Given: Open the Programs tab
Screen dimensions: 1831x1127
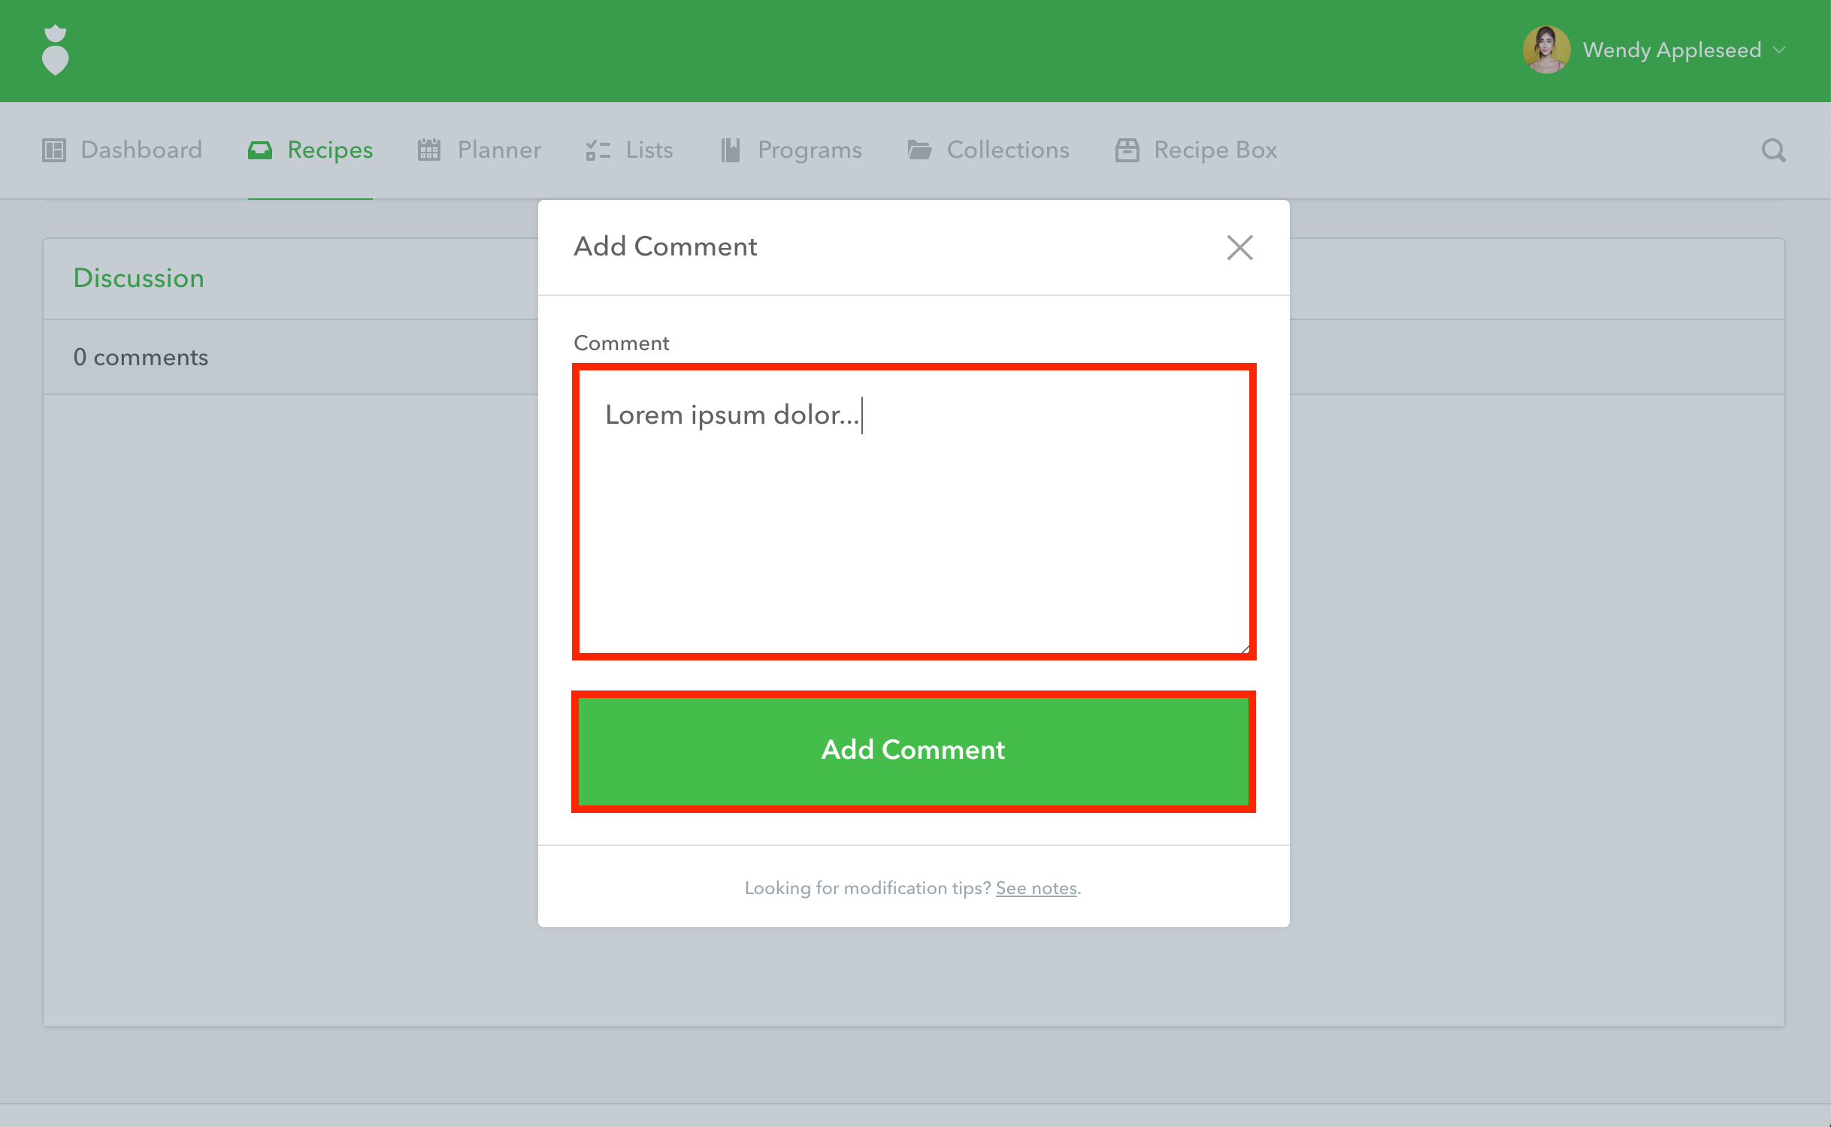Looking at the screenshot, I should coord(810,150).
